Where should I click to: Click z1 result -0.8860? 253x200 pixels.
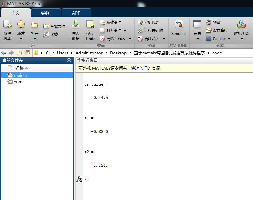100,132
